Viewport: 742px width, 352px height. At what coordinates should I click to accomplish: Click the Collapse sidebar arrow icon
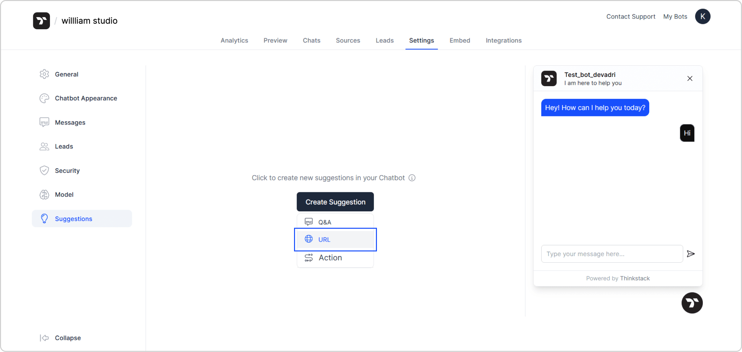click(44, 338)
